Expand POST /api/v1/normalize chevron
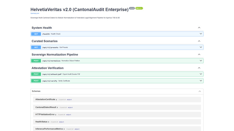Viewport: 234px width, 131px height. (201, 61)
